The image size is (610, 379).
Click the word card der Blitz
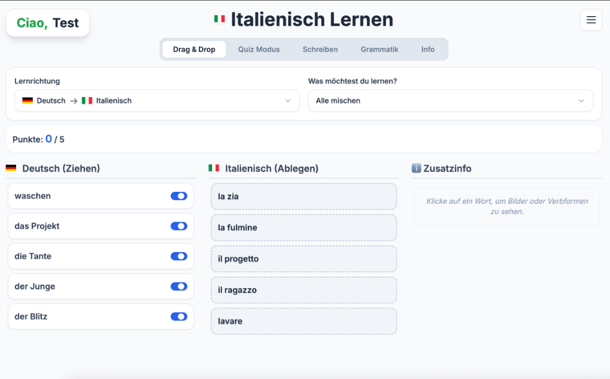click(89, 316)
